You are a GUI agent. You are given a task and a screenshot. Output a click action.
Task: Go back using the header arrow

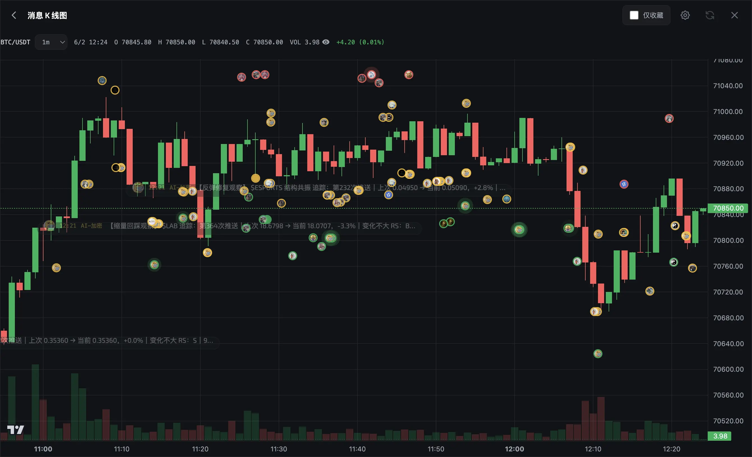[14, 15]
